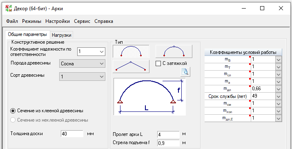Expand the Срок службы dropdown arrow
This screenshot has height=149, width=292.
tap(279, 96)
